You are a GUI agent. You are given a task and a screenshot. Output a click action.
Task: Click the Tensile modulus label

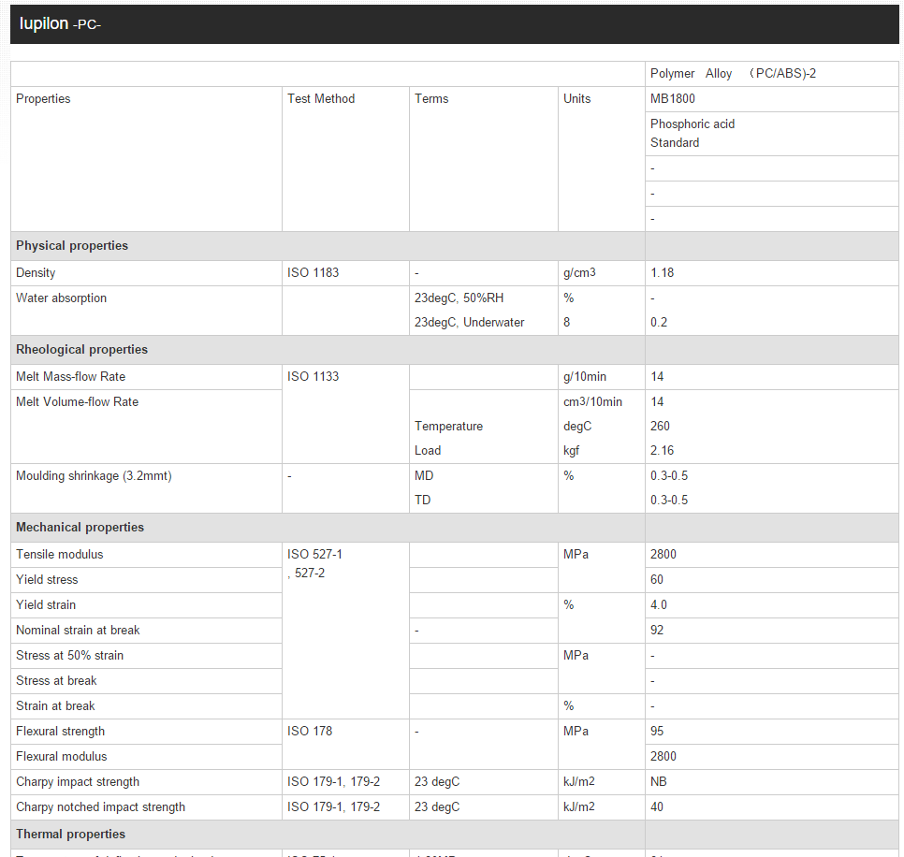[59, 554]
